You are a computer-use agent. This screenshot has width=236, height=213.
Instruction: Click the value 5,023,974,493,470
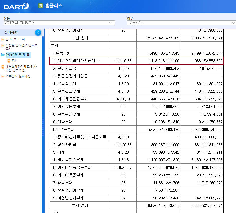click(164, 129)
